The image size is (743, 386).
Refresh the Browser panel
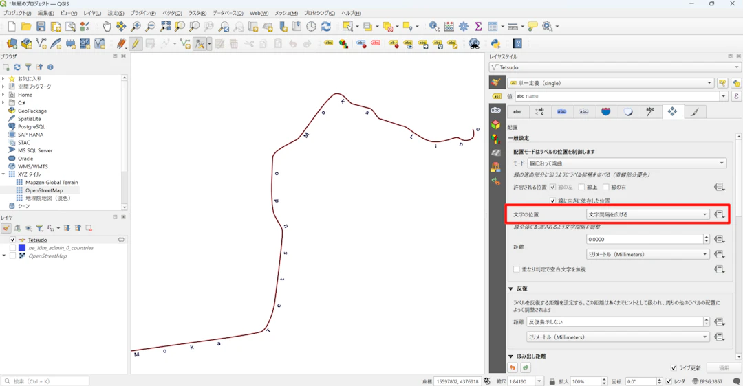click(17, 67)
